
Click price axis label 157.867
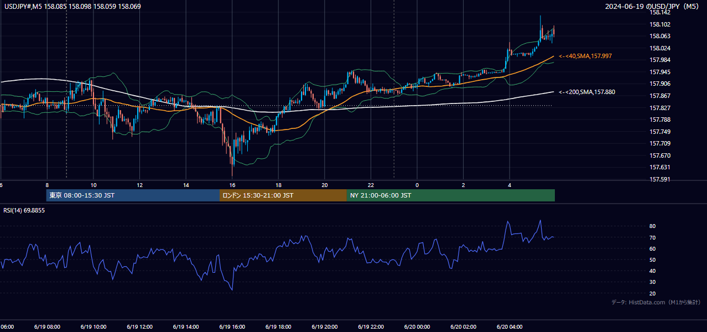click(660, 96)
